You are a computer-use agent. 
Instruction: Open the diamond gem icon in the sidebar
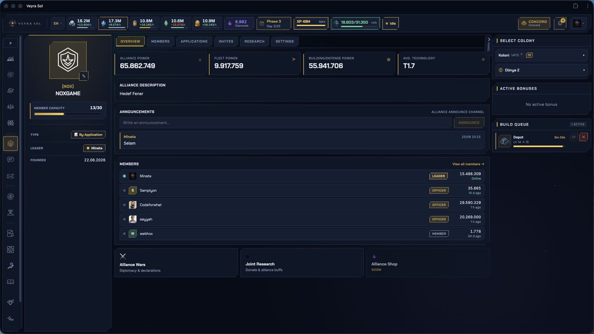10,302
